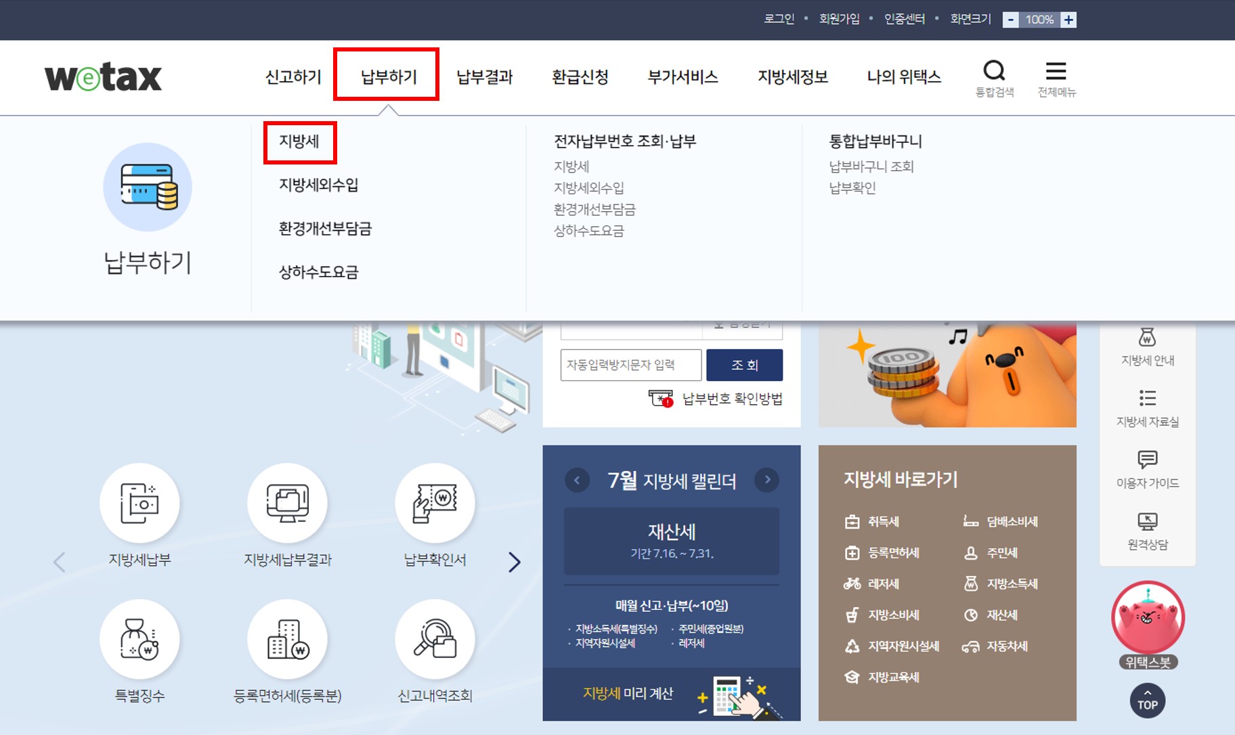
Task: Open 납부번호 확인방법 help link
Action: click(716, 399)
